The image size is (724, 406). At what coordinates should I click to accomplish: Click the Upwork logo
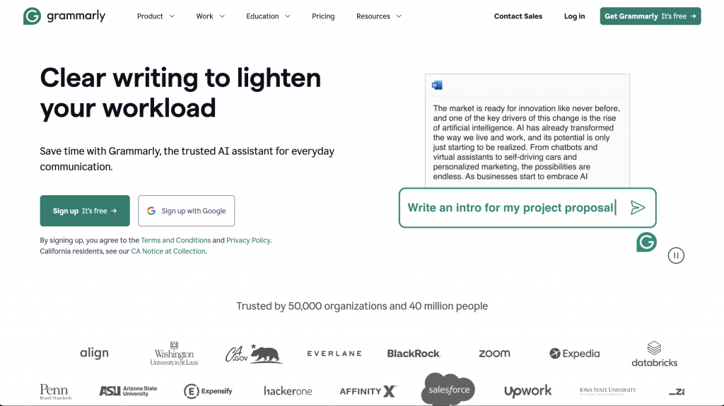tap(527, 391)
